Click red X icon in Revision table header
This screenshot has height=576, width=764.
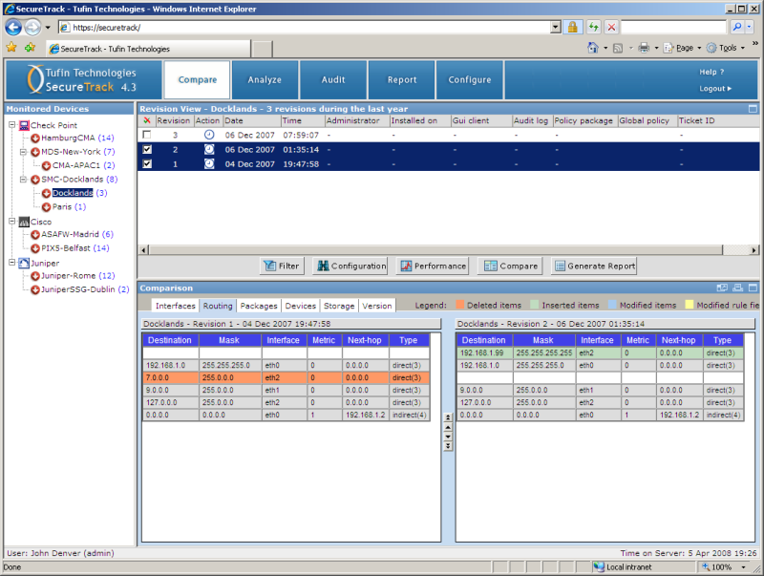tap(147, 120)
